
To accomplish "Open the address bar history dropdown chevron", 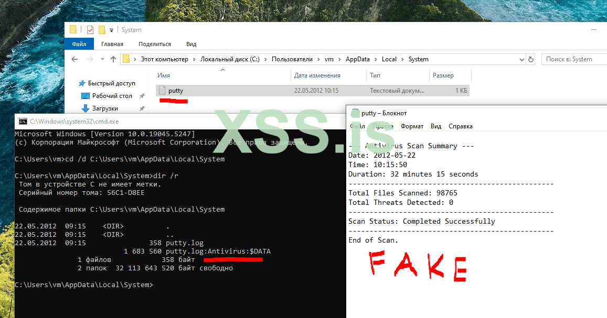I will pyautogui.click(x=521, y=60).
